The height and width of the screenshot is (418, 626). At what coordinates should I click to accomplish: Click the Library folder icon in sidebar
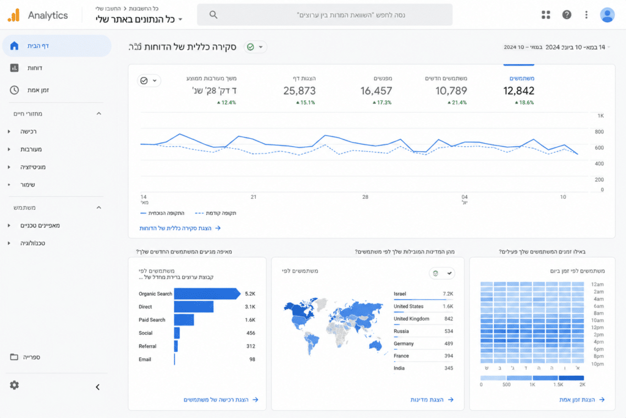coord(14,357)
